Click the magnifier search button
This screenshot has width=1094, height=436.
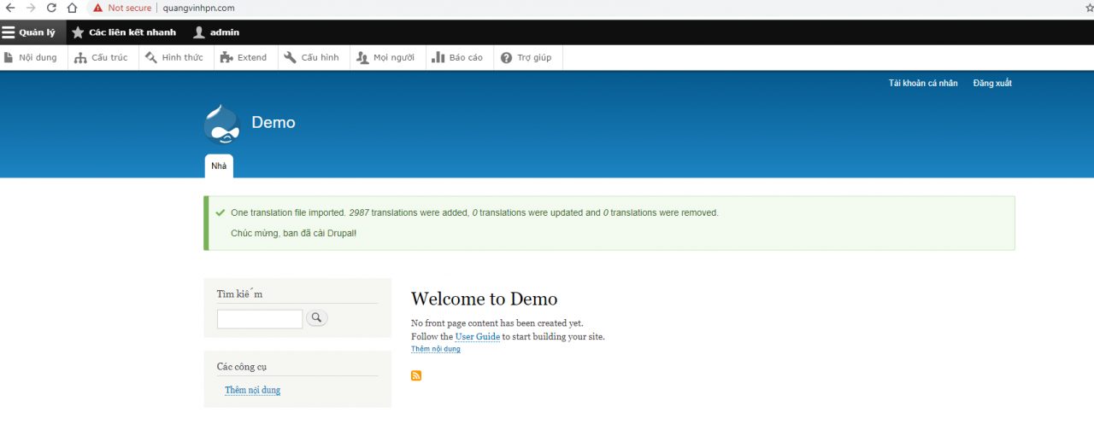tap(316, 318)
